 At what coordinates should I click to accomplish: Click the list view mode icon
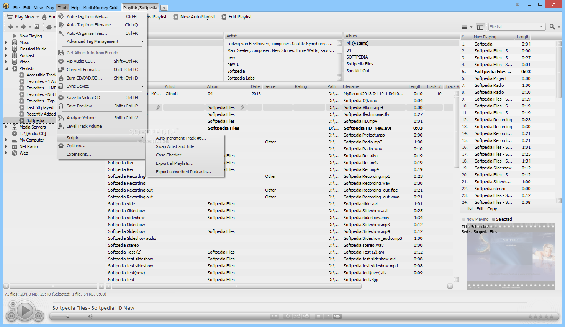pos(465,27)
